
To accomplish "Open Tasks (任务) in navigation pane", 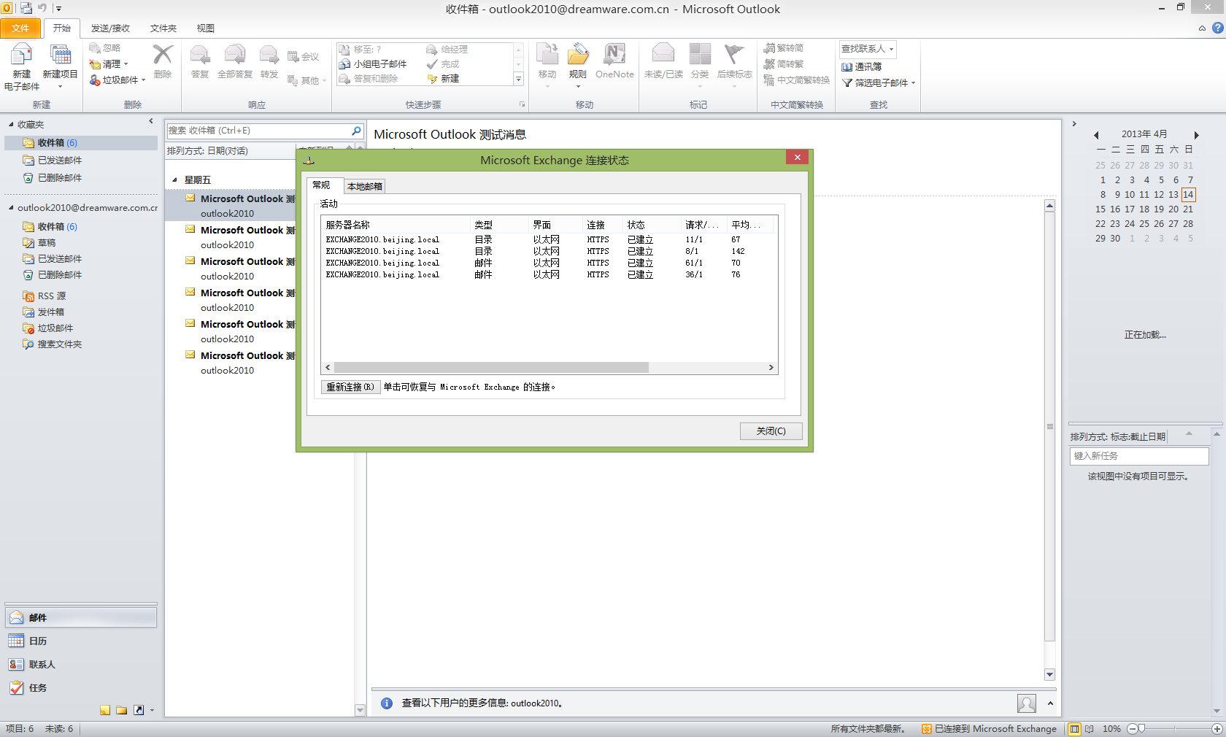I will click(81, 687).
